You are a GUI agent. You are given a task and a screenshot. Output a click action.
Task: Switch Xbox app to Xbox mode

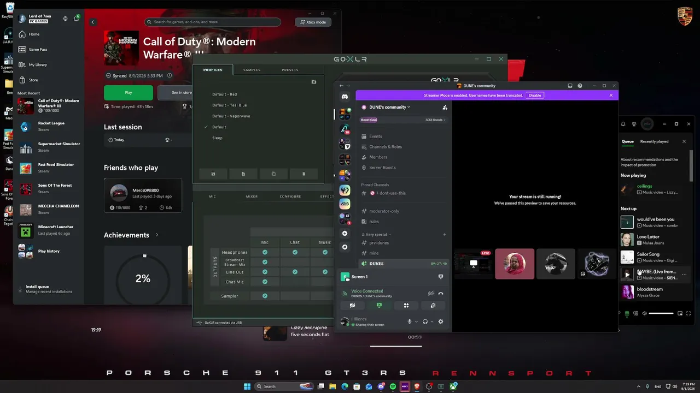[313, 22]
